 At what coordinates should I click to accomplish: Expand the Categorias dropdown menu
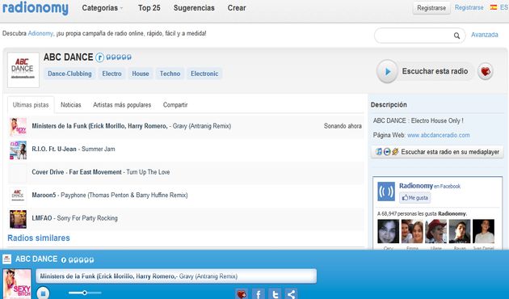pos(103,8)
